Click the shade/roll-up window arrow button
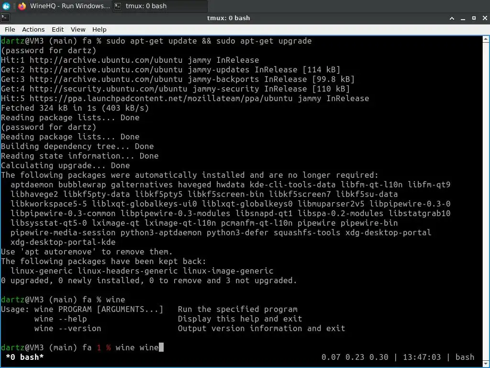The width and height of the screenshot is (490, 368). [452, 18]
